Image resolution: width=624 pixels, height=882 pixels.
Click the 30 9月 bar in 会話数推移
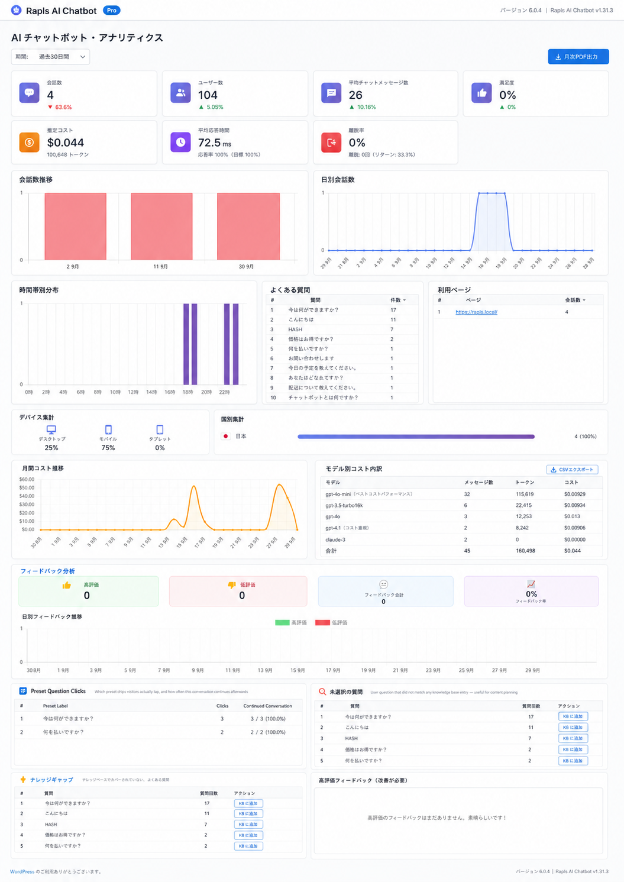[x=248, y=227]
